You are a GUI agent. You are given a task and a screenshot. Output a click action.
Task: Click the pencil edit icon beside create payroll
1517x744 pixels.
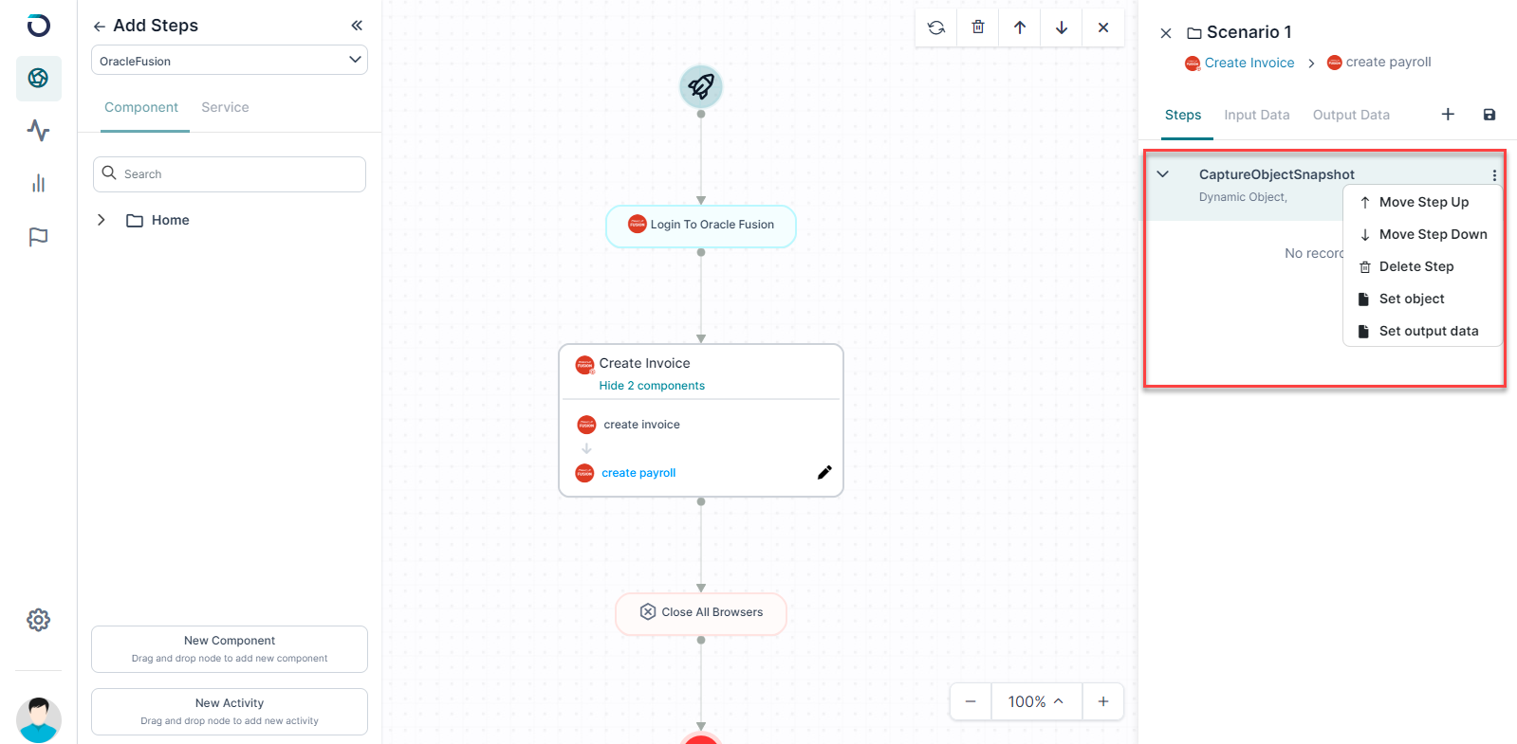coord(824,472)
